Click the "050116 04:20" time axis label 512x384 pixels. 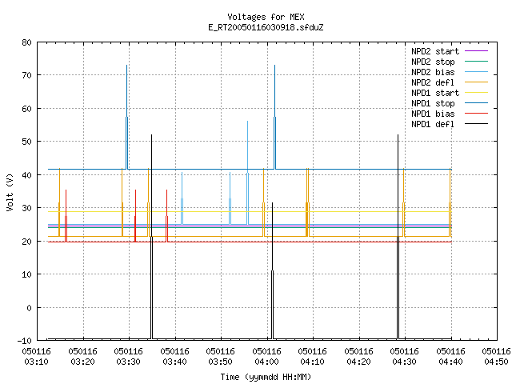(x=359, y=357)
